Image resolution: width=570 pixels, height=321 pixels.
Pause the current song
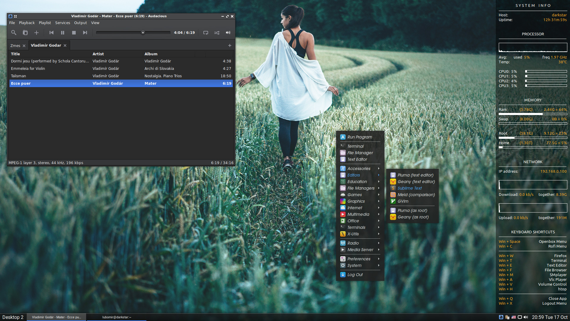[63, 33]
